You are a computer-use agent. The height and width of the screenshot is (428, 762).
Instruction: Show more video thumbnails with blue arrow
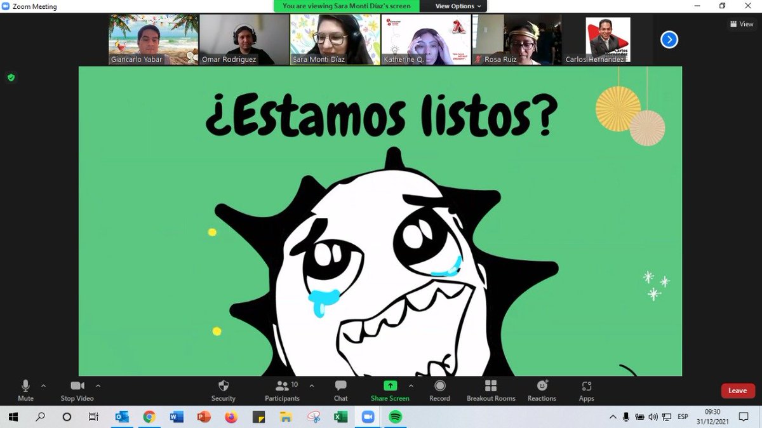click(x=669, y=40)
